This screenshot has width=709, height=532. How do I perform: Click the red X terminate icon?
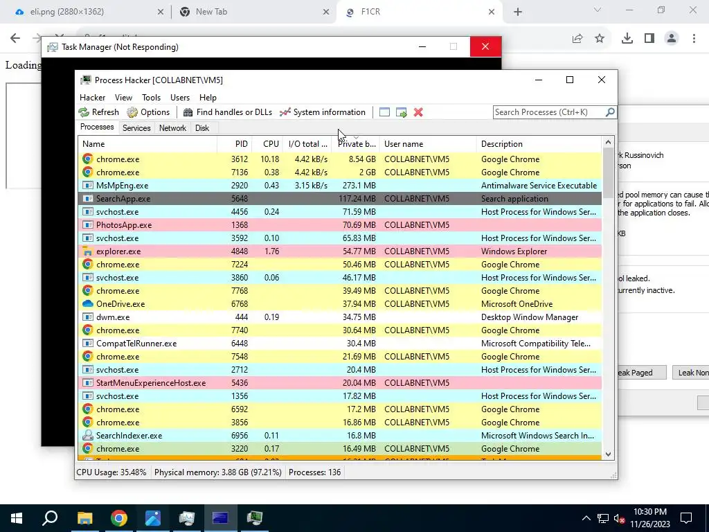pos(418,112)
